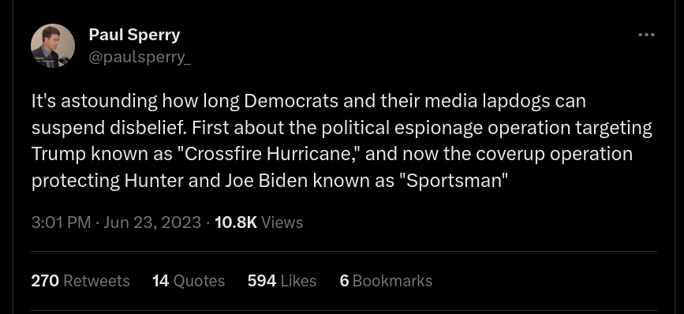Click the 3:01 PM timestamp

click(61, 222)
